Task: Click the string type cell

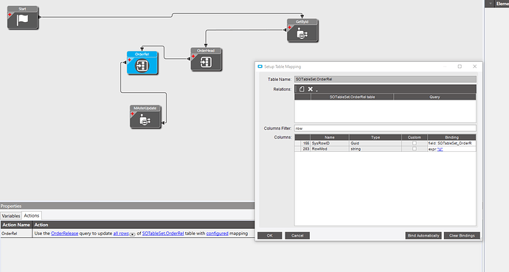Action: pyautogui.click(x=375, y=149)
